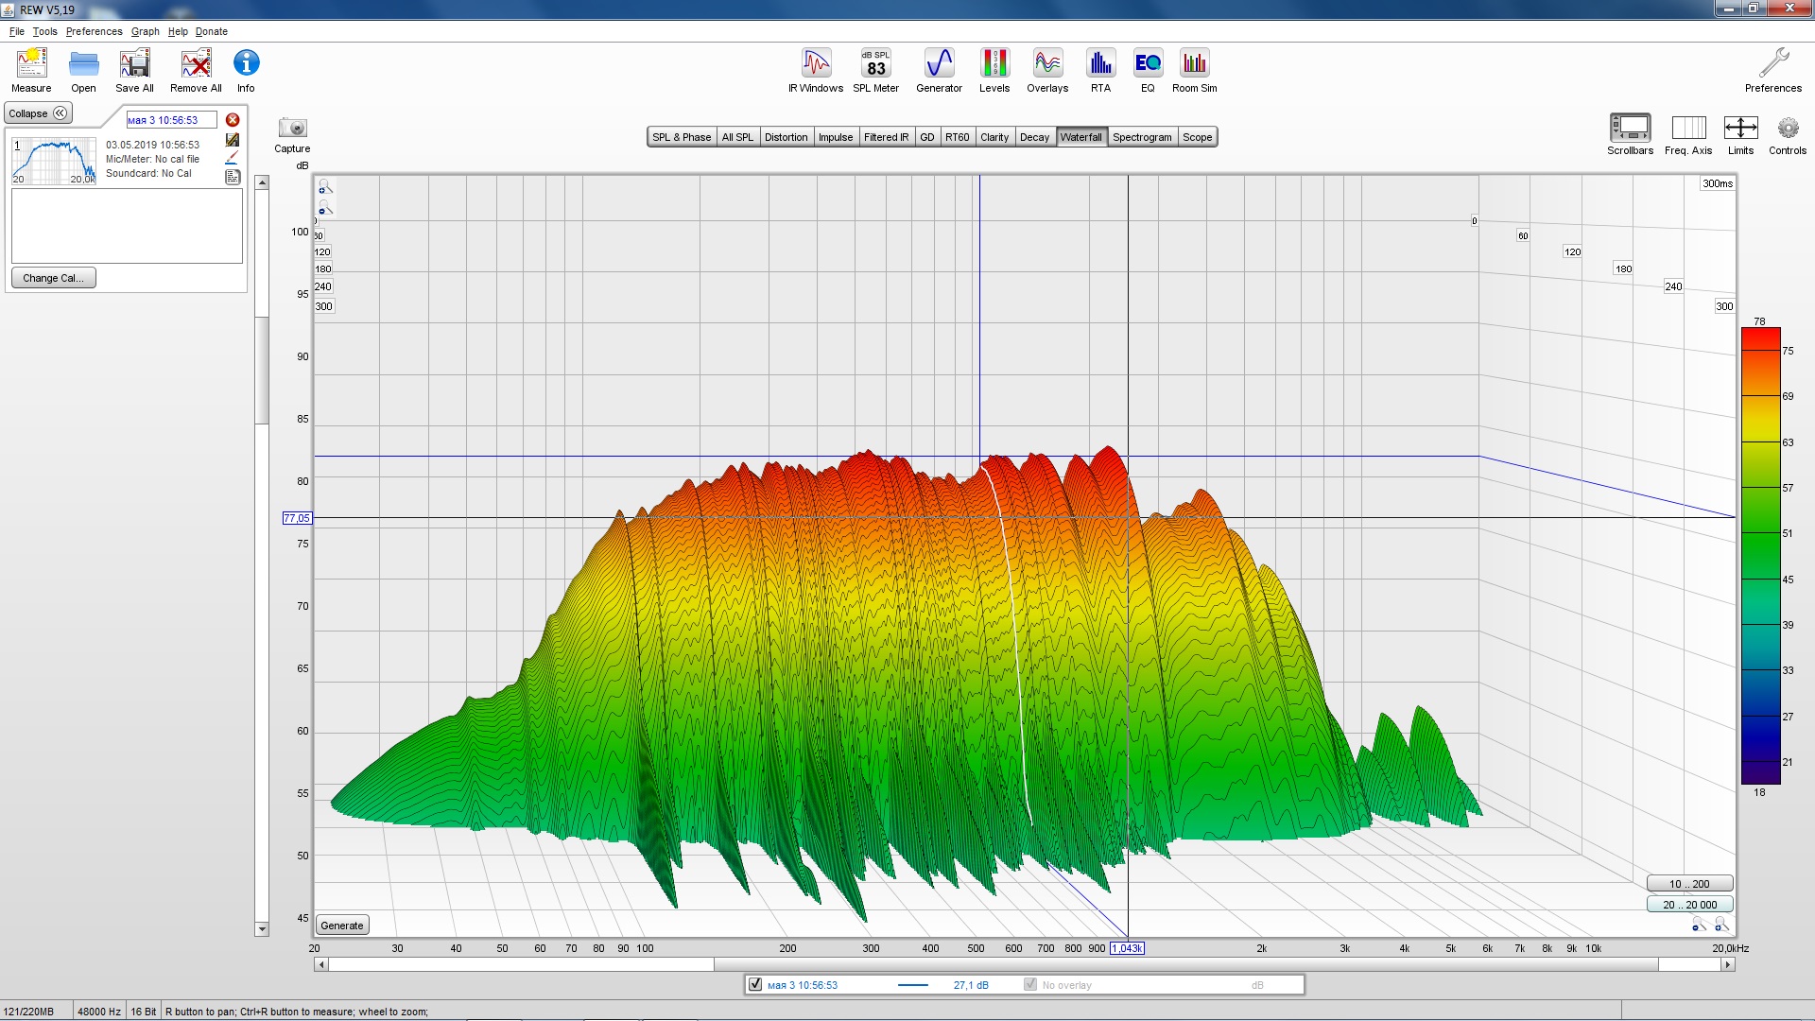Switch to the Spectrogram tab
This screenshot has width=1815, height=1021.
point(1141,137)
